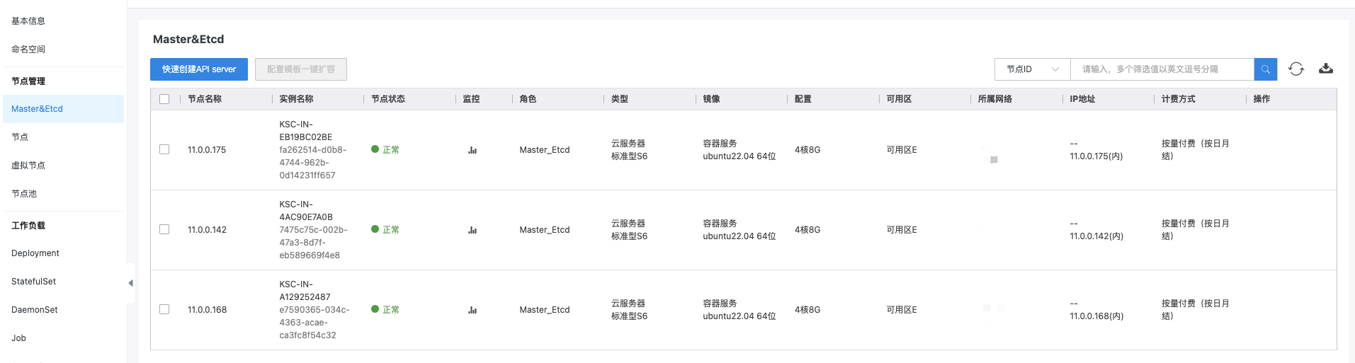
Task: Click the filter value search input field
Action: point(1162,69)
